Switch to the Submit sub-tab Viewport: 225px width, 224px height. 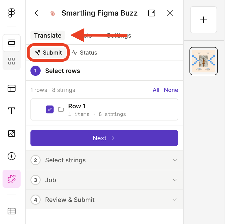(x=48, y=53)
